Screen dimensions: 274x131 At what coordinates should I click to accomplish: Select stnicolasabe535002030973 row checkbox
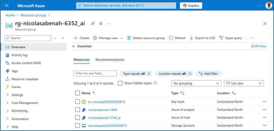77,125
